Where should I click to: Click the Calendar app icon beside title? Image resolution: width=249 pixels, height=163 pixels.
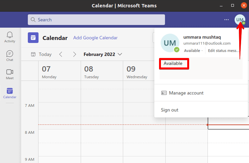(x=33, y=38)
